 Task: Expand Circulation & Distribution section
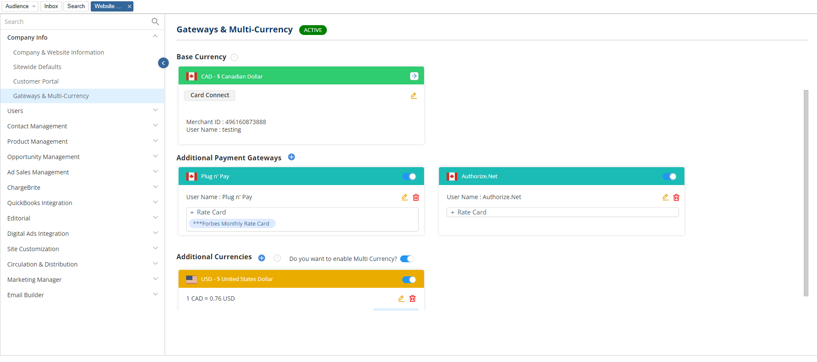pos(155,264)
